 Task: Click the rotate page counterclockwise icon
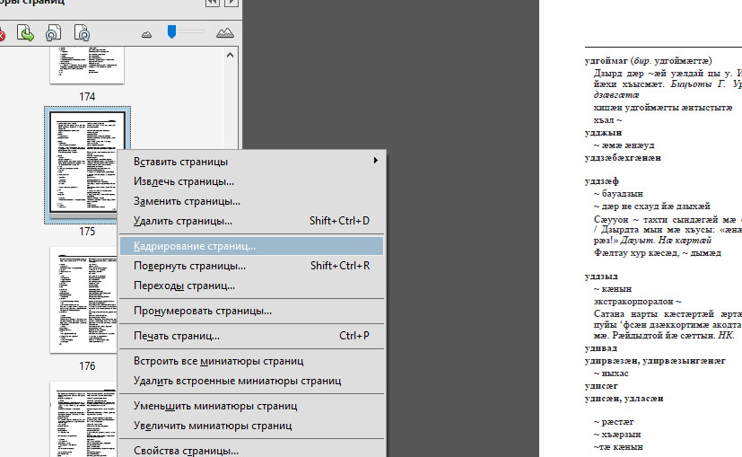[53, 33]
